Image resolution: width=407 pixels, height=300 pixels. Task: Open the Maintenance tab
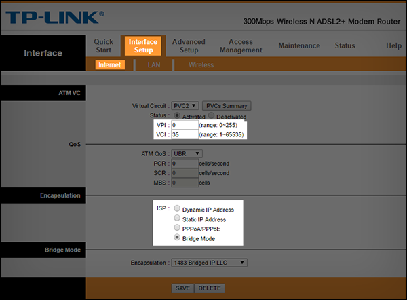tap(299, 45)
